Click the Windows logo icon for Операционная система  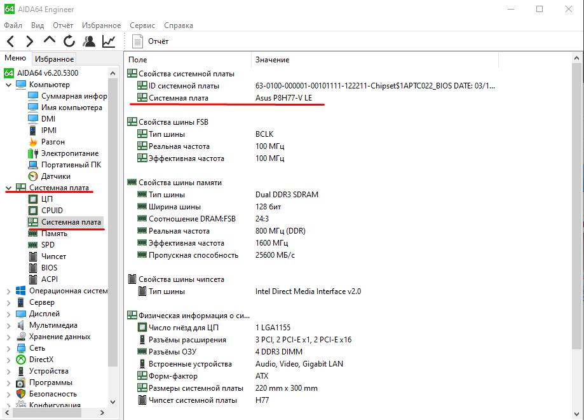tap(21, 291)
